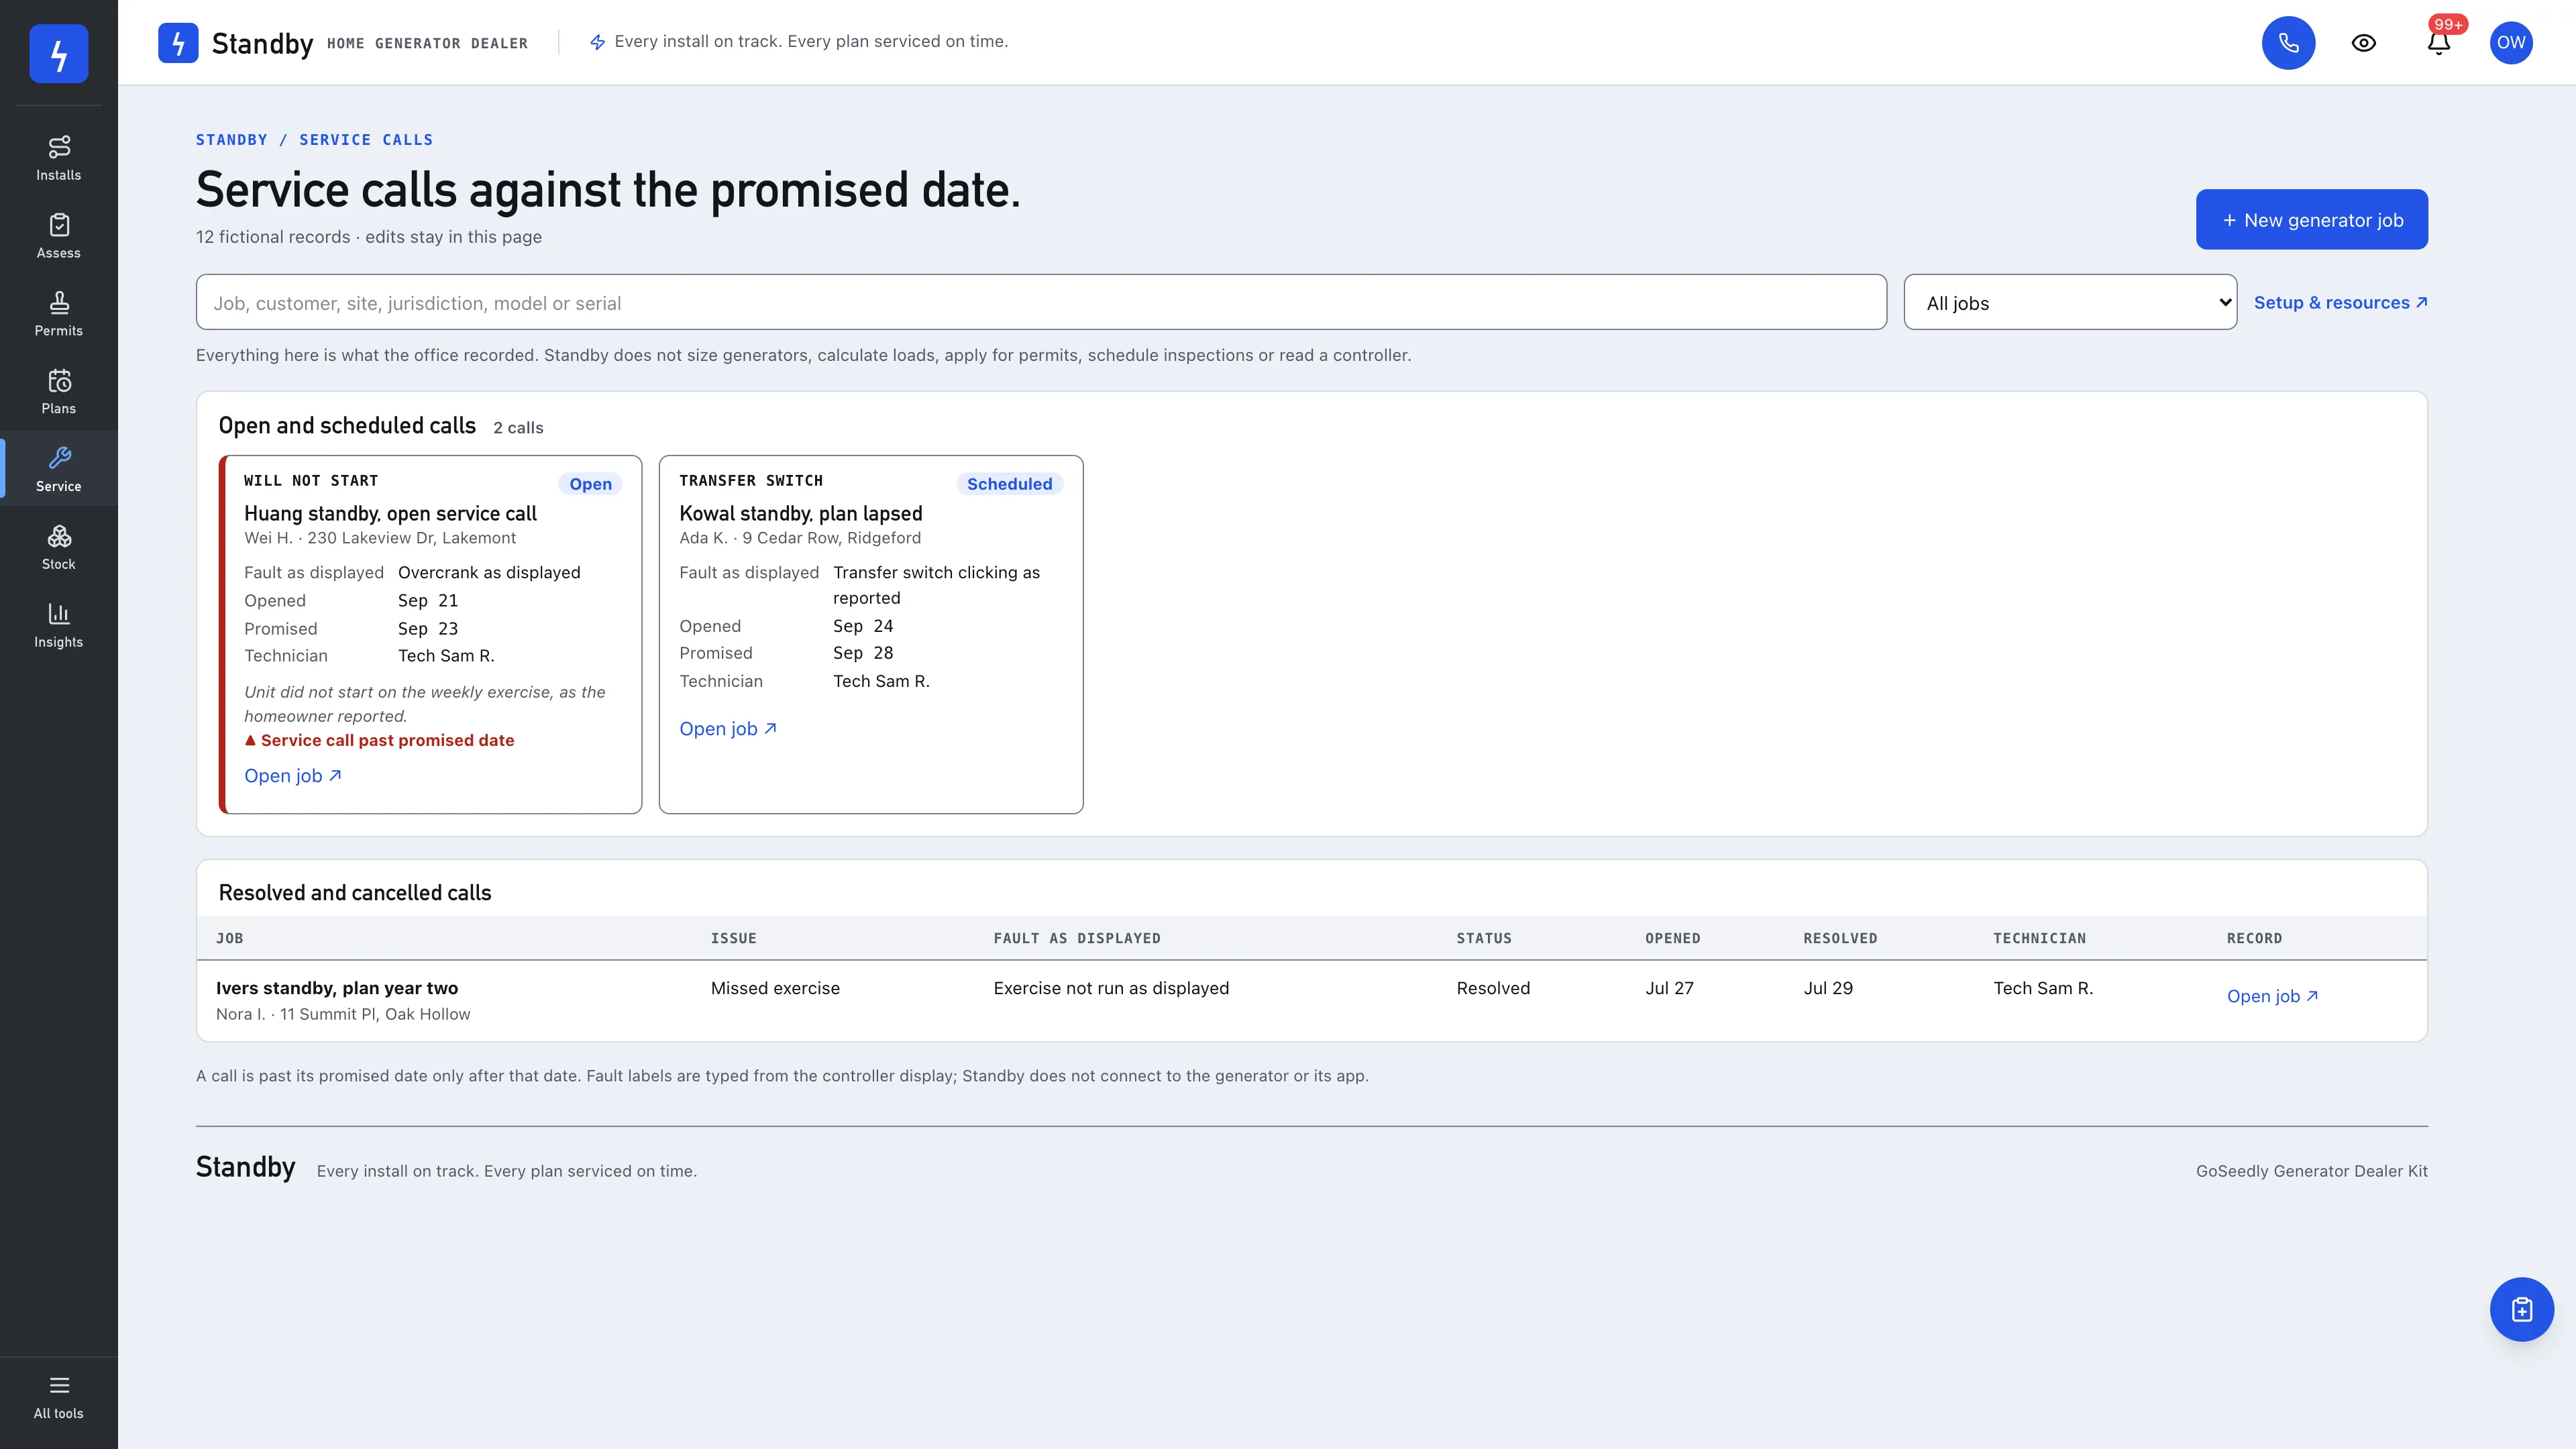Image resolution: width=2576 pixels, height=1449 pixels.
Task: Click Overcrank as displayed fault value
Action: point(489,572)
